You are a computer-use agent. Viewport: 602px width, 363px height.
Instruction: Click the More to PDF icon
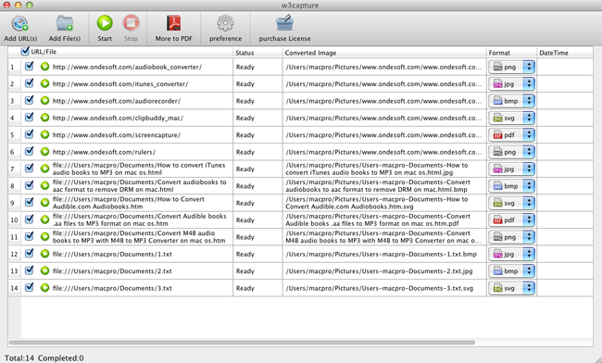(x=173, y=23)
